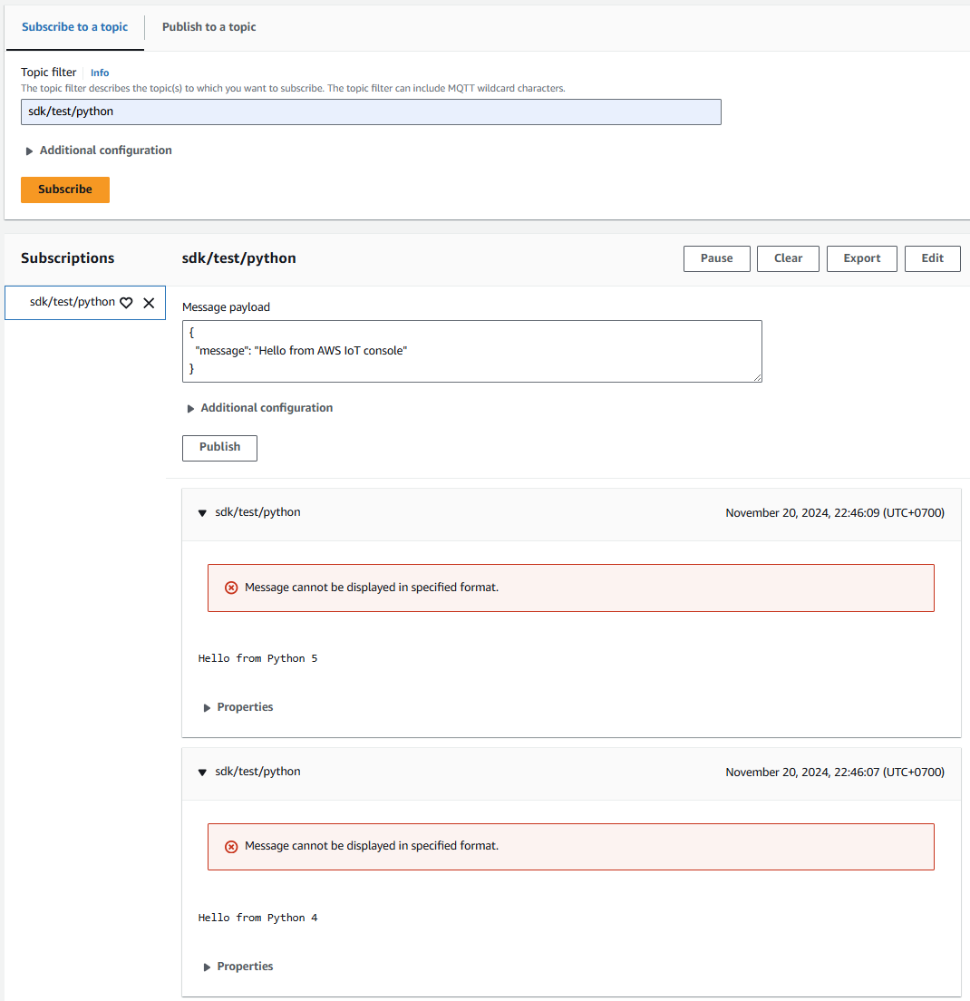Collapse the 22:46:07 sdk/test/python message

pyautogui.click(x=202, y=773)
